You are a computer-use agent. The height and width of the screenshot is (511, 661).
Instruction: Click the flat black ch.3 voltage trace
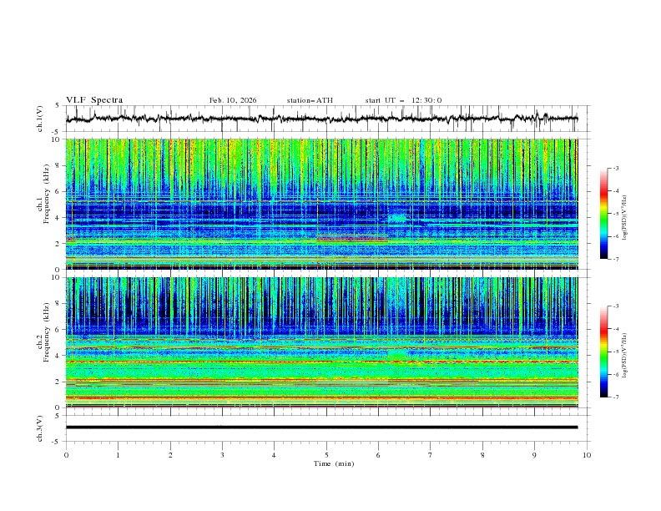pyautogui.click(x=321, y=428)
